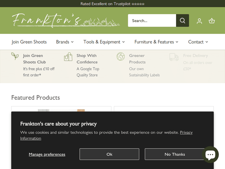Open Manage preferences link
Screen dimensions: 225x169
(47, 154)
